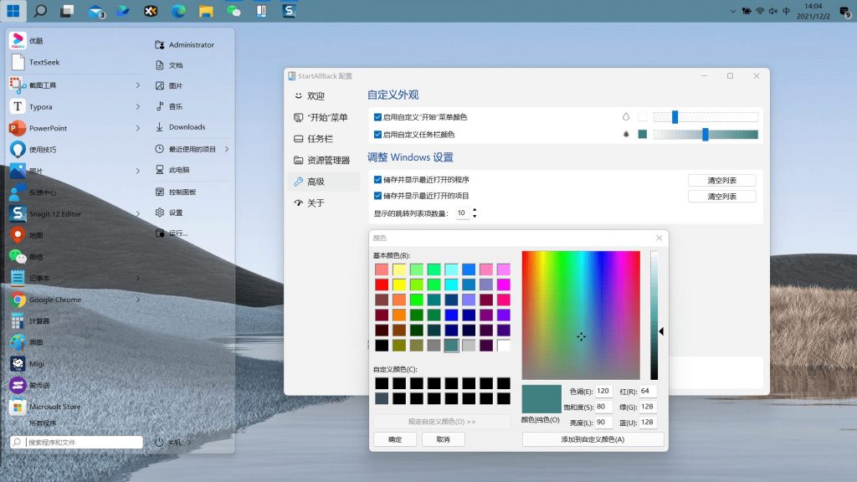This screenshot has width=857, height=482.
Task: Open Typora from the start menu
Action: [x=40, y=107]
